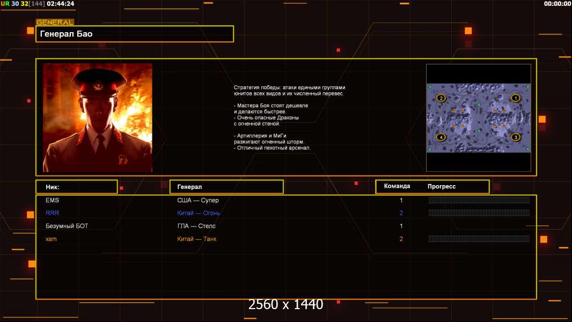Click 'Китай — Огонь' general entry
572x322 pixels.
tap(199, 213)
